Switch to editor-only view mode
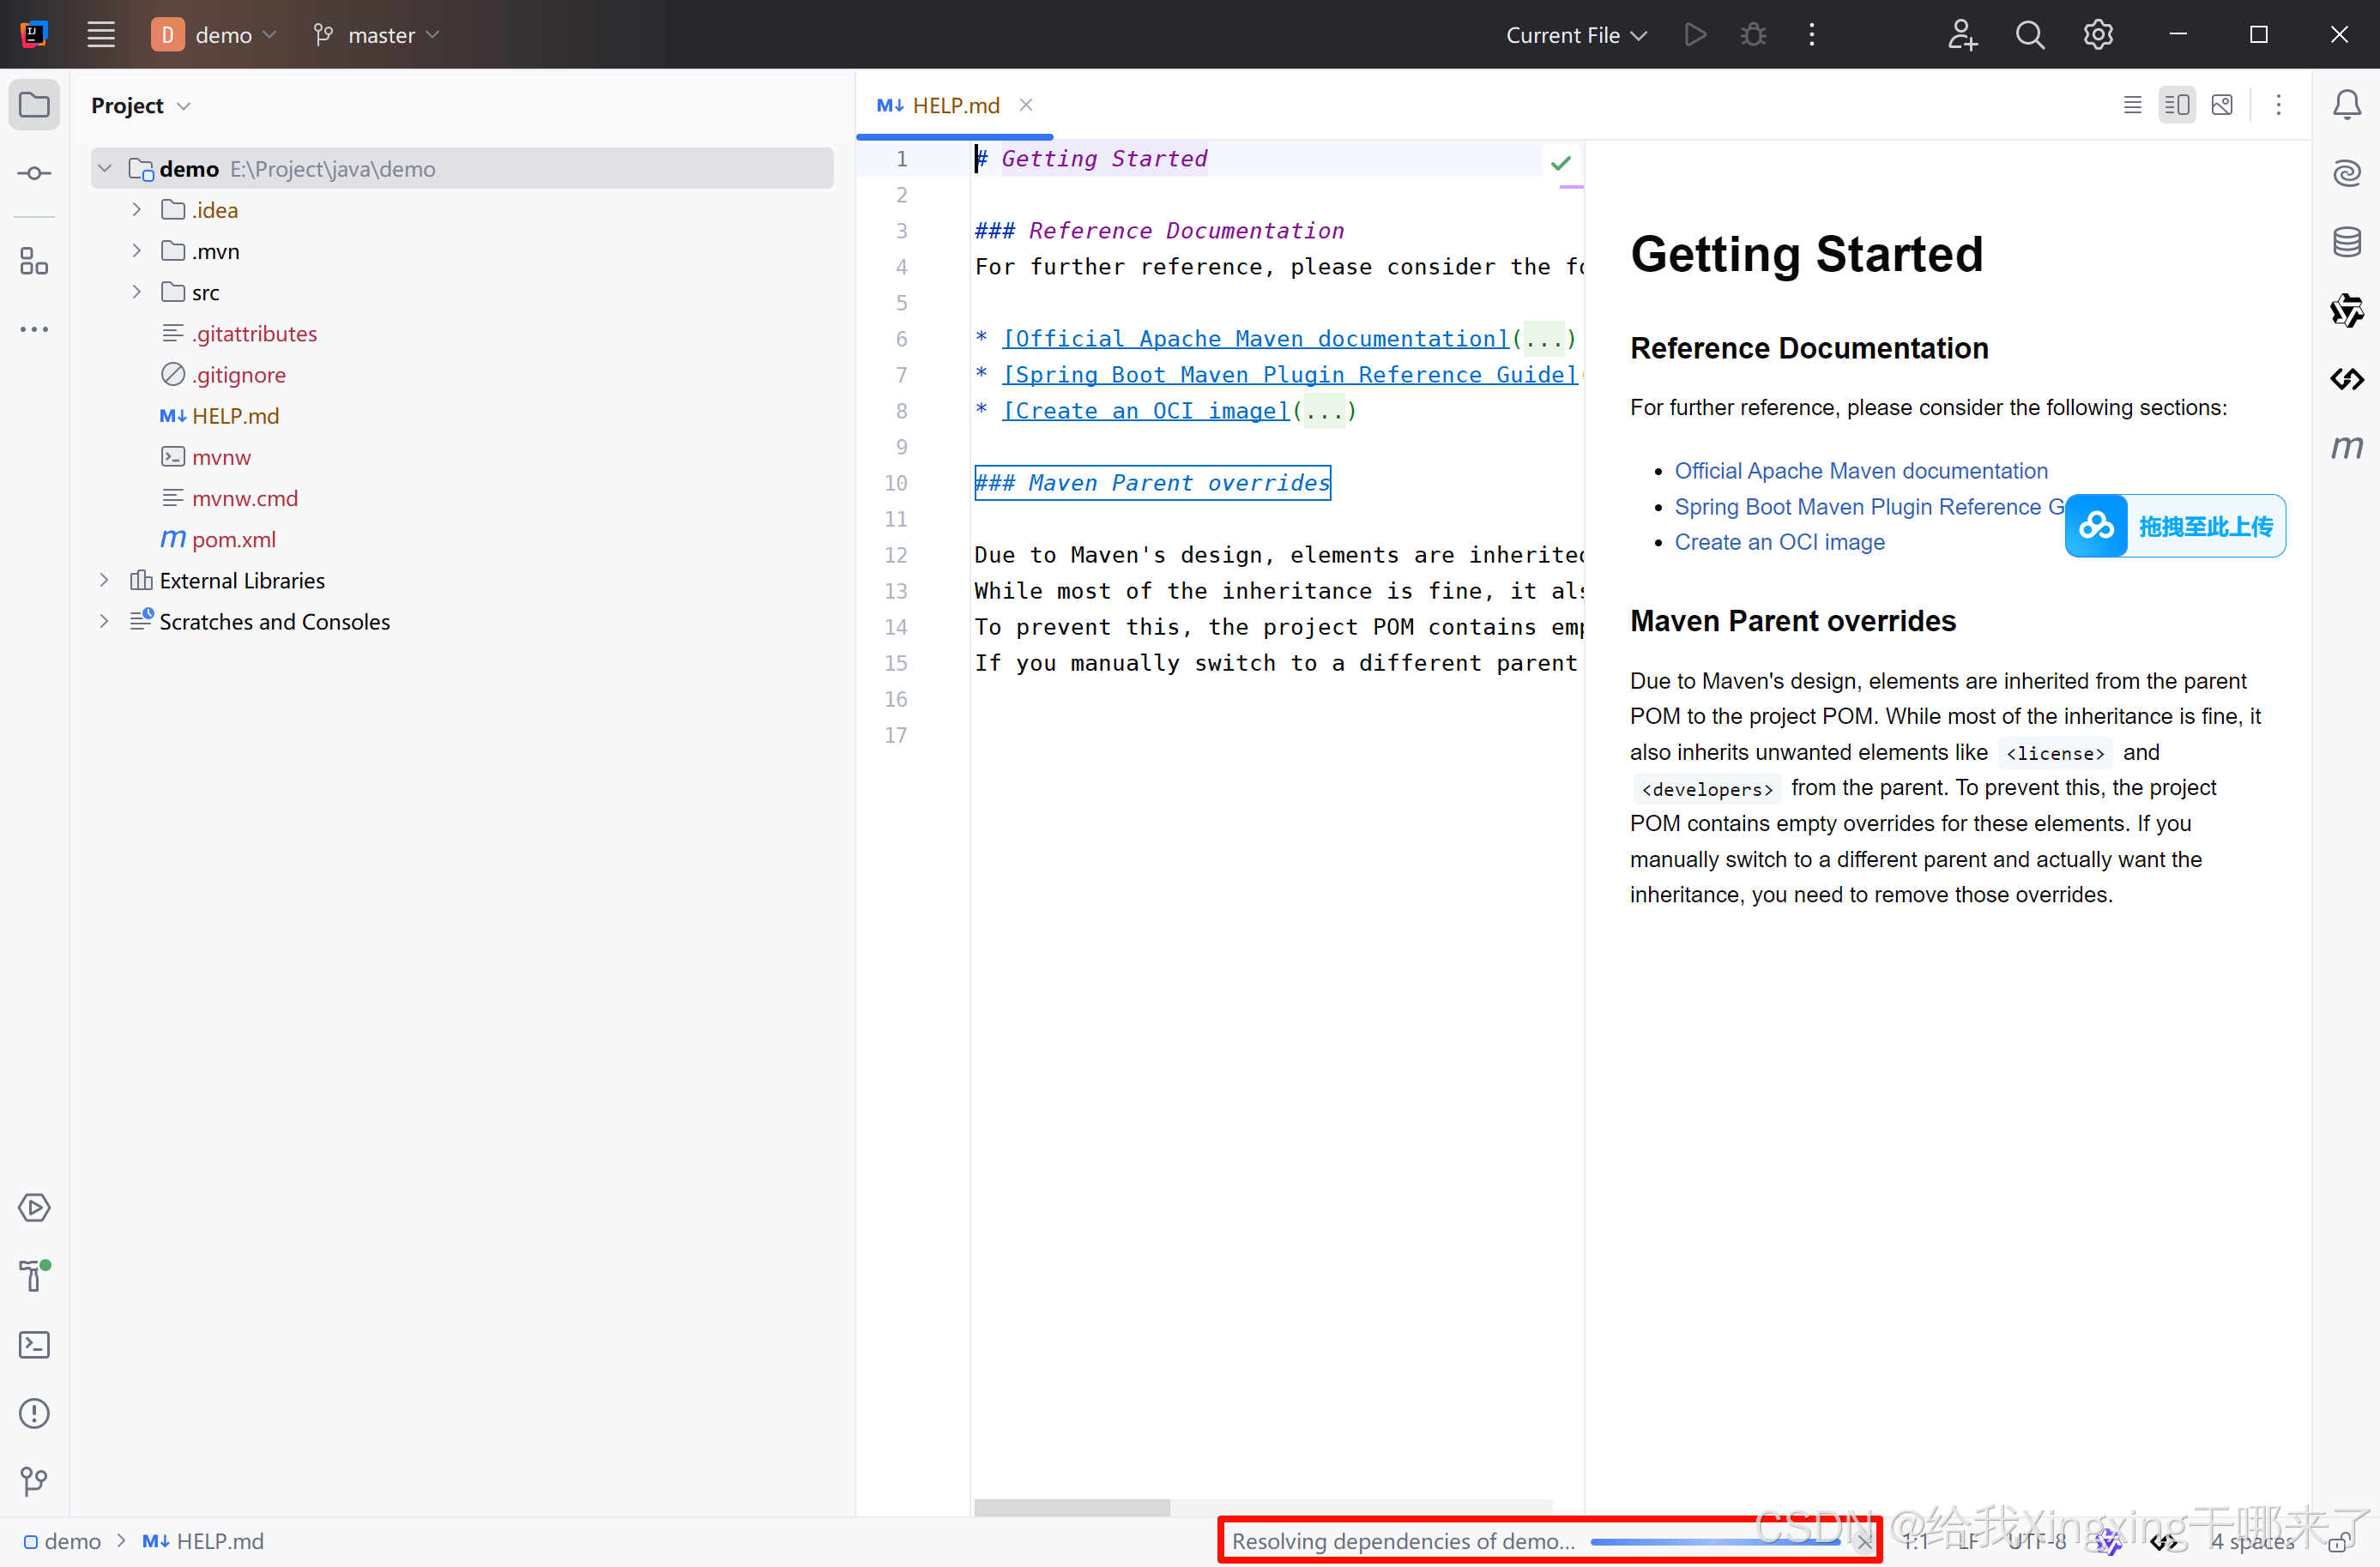 click(2132, 105)
